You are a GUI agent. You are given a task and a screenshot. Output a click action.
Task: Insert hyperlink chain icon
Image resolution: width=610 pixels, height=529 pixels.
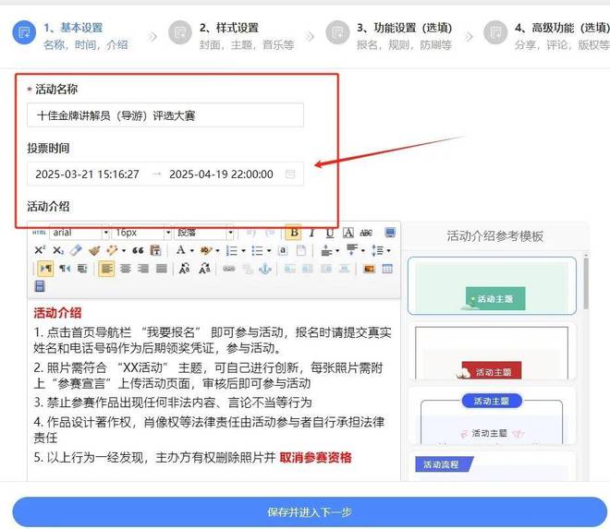point(229,269)
